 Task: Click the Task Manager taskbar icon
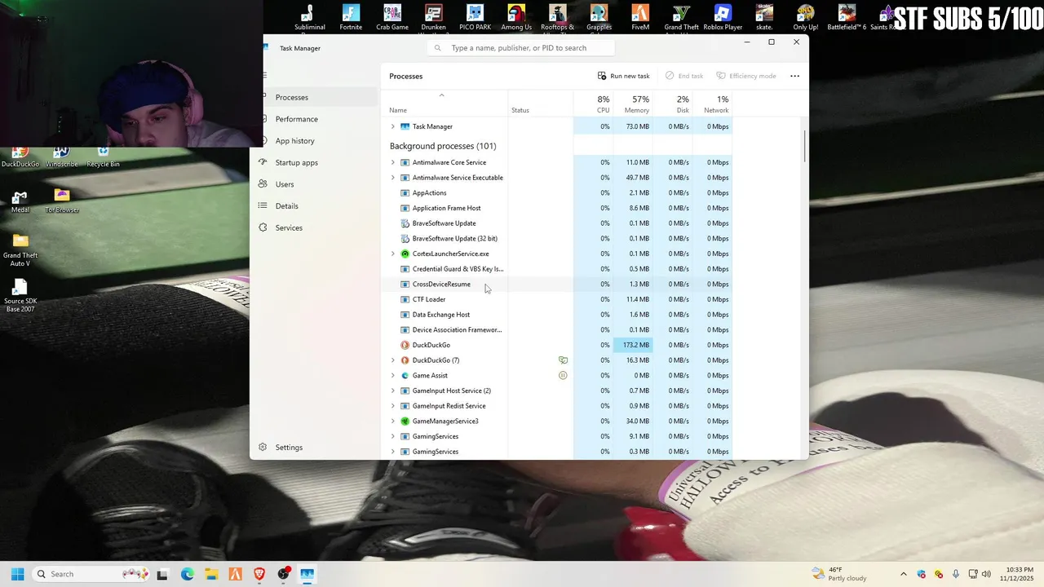point(307,574)
